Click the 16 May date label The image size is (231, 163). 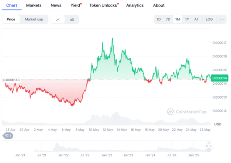136,130
